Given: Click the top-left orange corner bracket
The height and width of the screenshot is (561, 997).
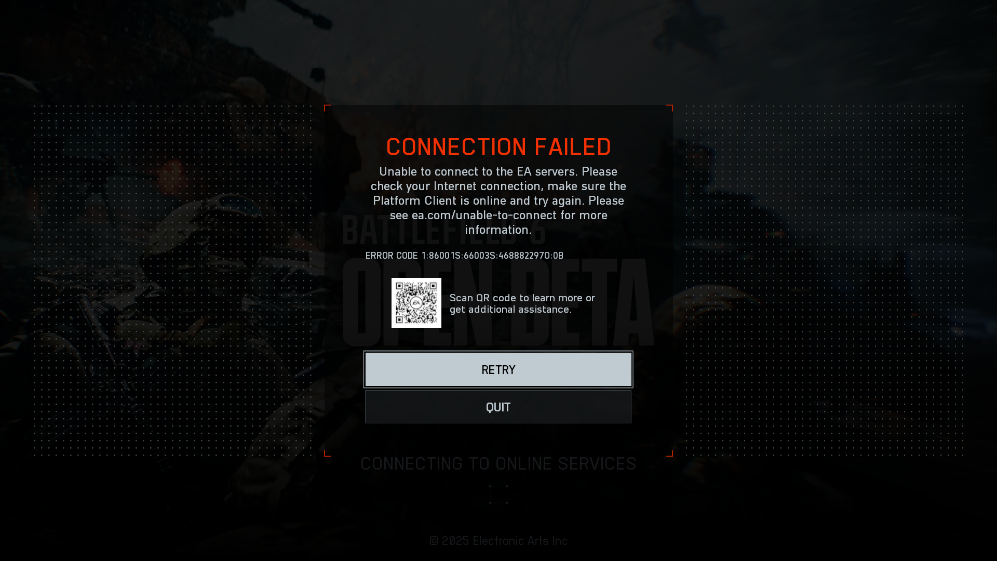Looking at the screenshot, I should (x=327, y=108).
